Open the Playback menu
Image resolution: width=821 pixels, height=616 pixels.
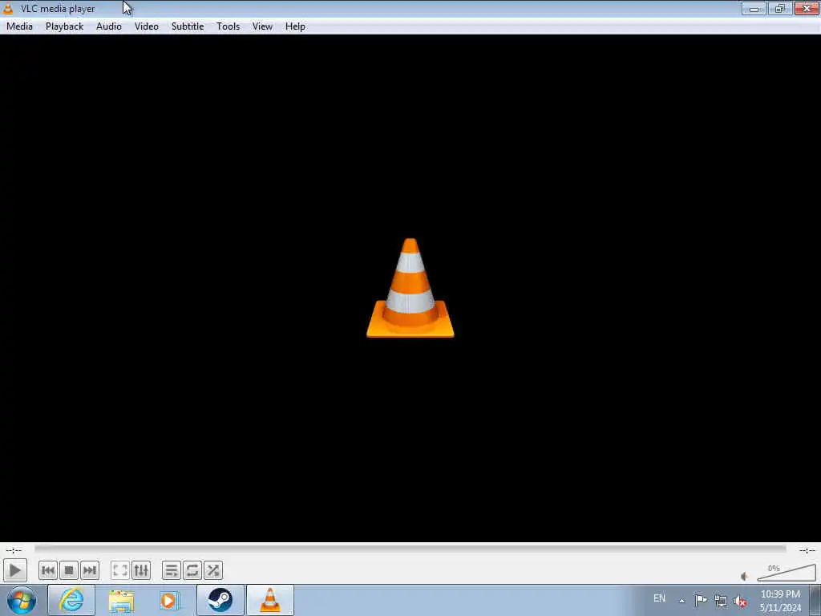[x=64, y=26]
